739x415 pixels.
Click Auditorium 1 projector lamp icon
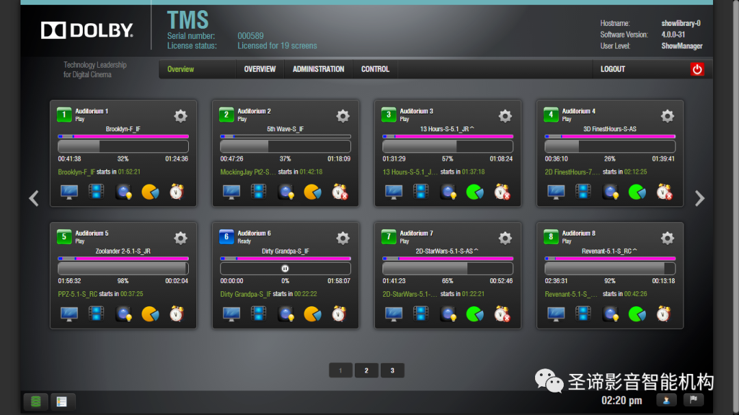124,191
